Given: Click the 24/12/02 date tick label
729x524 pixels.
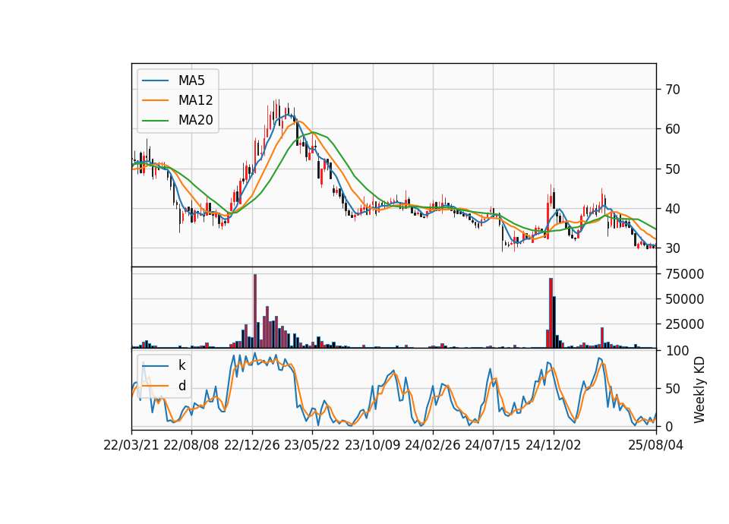Looking at the screenshot, I should click(554, 445).
